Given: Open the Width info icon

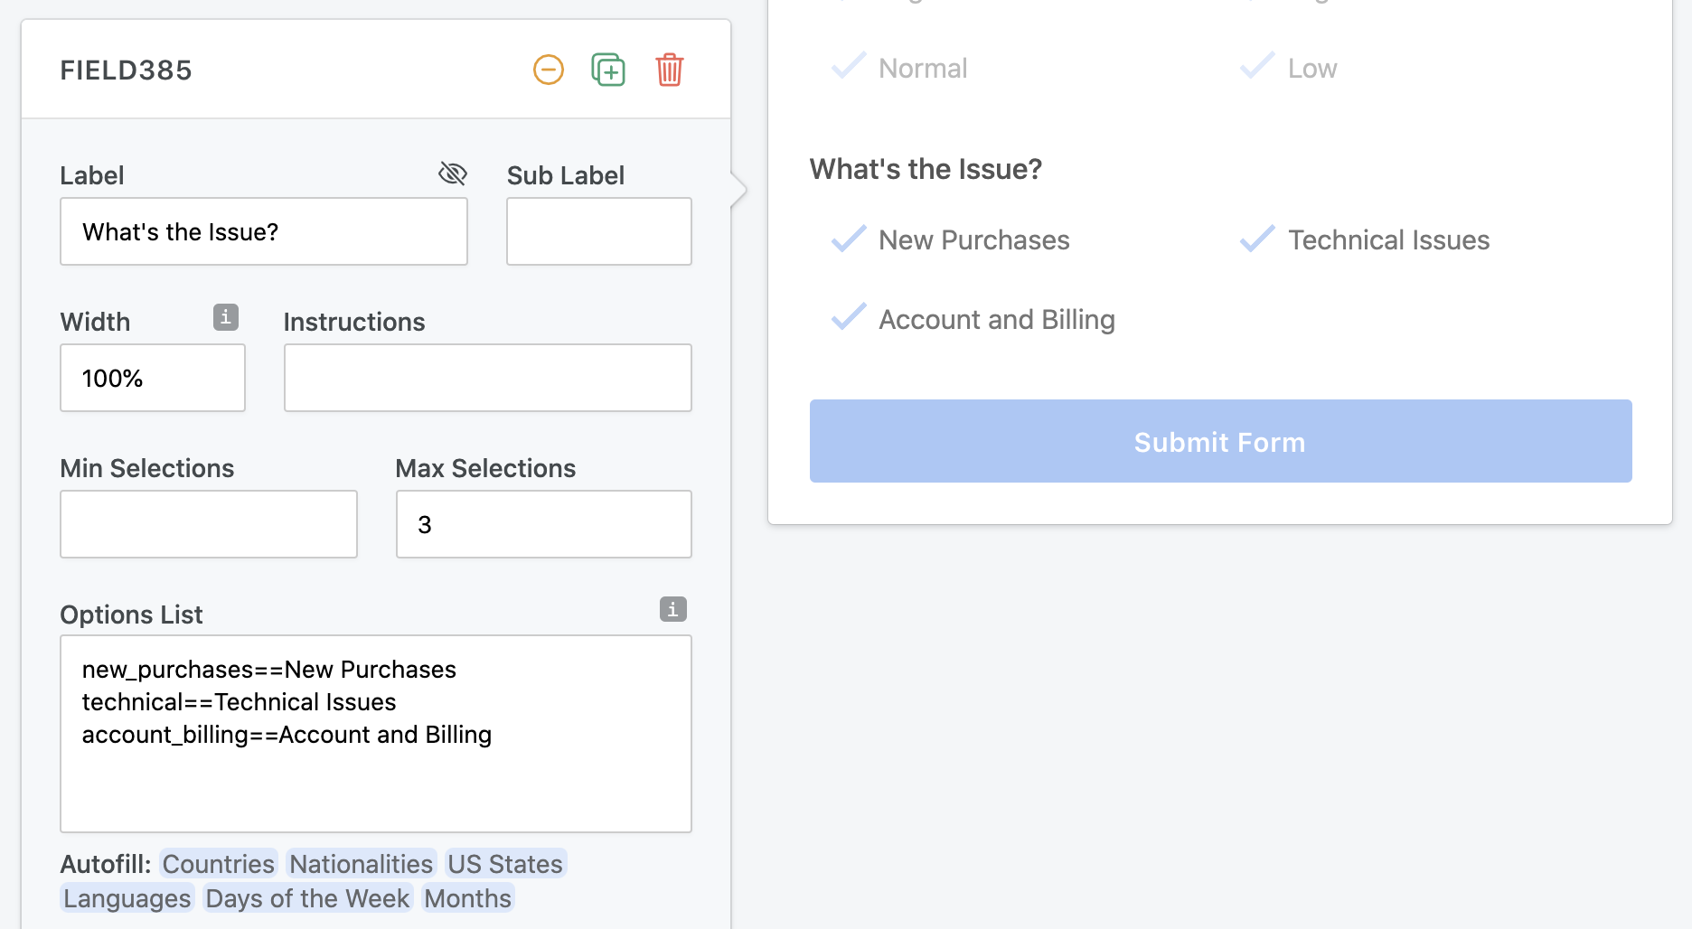Looking at the screenshot, I should pos(226,317).
